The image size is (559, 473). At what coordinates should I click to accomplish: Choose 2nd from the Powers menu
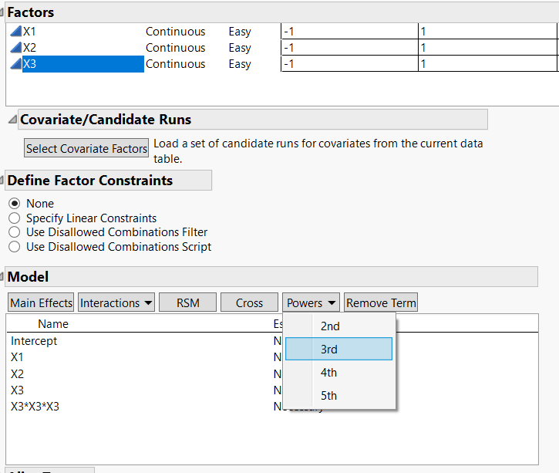click(330, 326)
